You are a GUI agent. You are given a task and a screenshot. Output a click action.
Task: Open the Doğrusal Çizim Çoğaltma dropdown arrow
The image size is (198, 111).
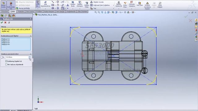114,5
